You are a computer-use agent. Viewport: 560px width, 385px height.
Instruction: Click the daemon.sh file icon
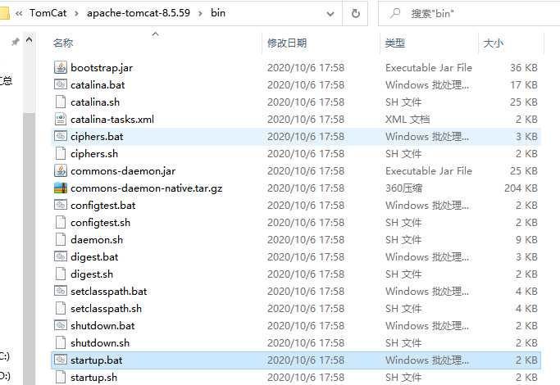(x=61, y=239)
